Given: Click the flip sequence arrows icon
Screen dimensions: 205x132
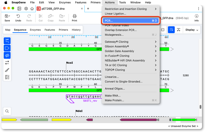Looking at the screenshot, I should [7, 63].
